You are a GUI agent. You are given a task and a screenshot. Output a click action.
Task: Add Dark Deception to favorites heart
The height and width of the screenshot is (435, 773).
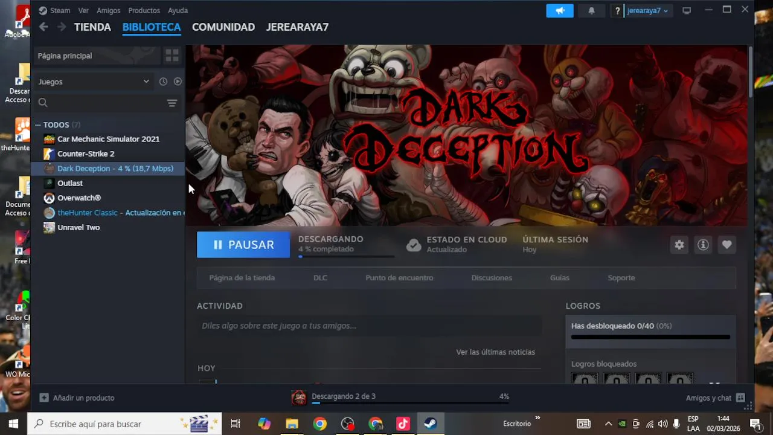[727, 245]
